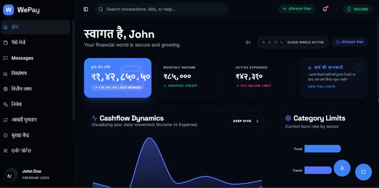This screenshot has height=188, width=379.
Task: Open the VIEW FULL STATS link
Action: click(x=321, y=87)
